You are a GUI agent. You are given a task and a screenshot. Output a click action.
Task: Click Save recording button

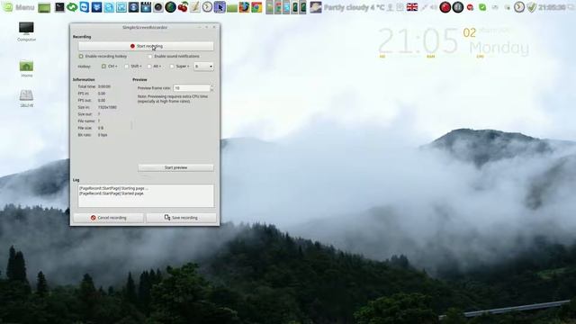[x=181, y=218]
